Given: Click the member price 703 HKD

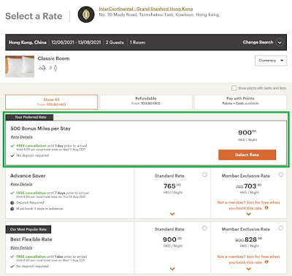Looking at the screenshot, I should pyautogui.click(x=253, y=186).
